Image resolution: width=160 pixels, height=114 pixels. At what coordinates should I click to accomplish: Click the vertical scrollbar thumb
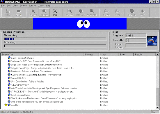click(x=157, y=97)
